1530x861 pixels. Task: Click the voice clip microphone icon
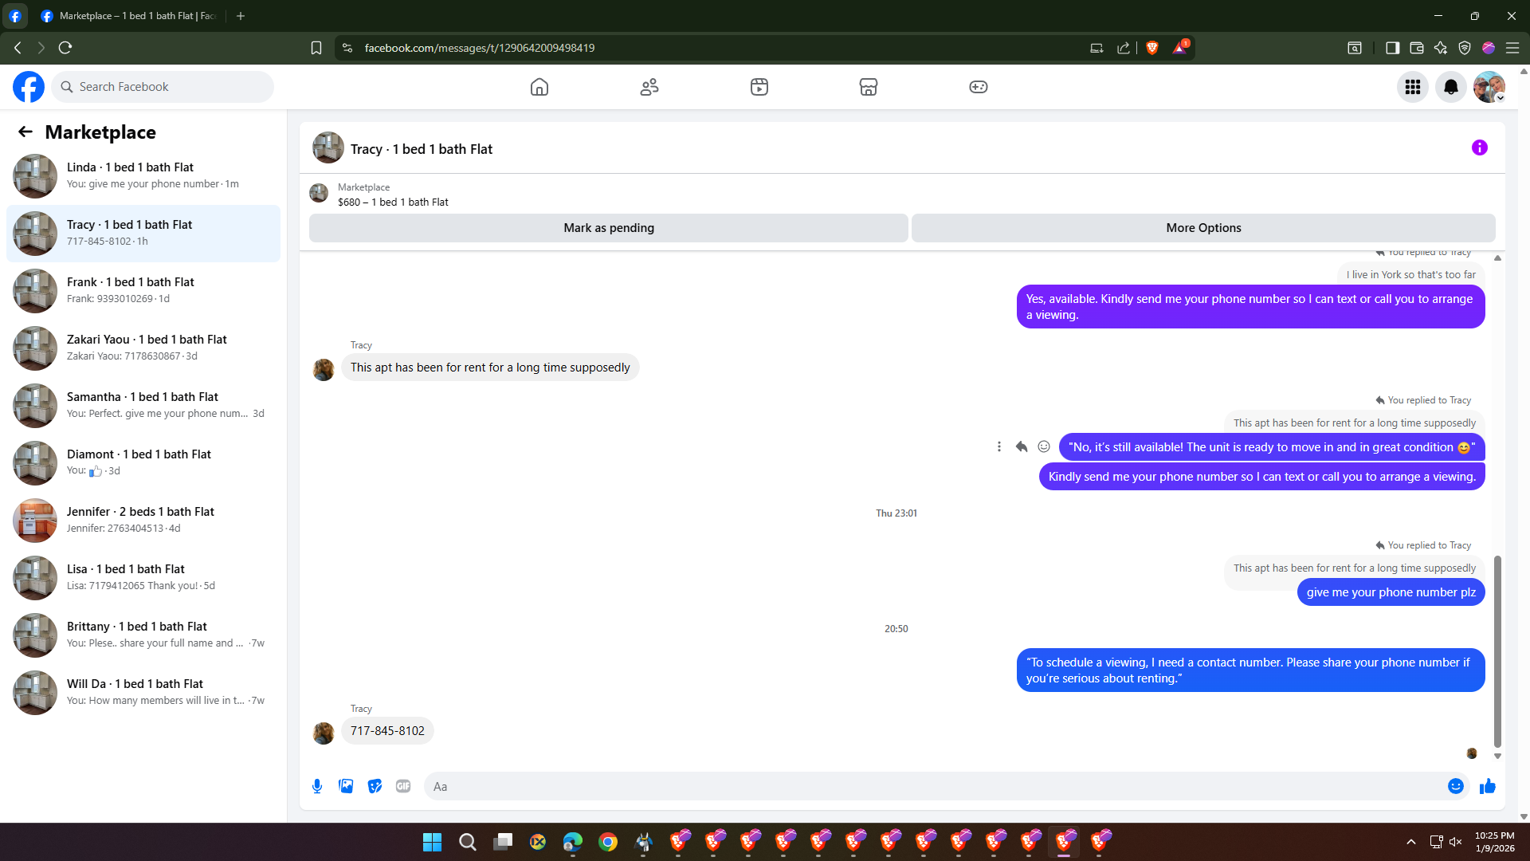pos(317,786)
